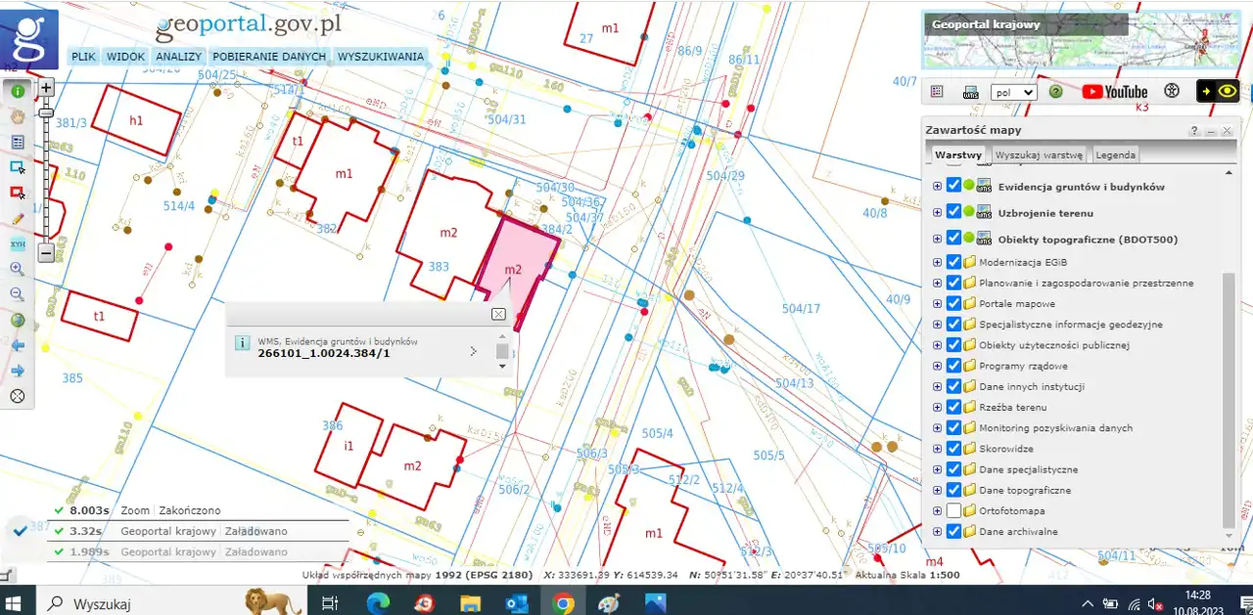This screenshot has width=1253, height=615.
Task: Click the pencil drawing tool
Action: (18, 218)
